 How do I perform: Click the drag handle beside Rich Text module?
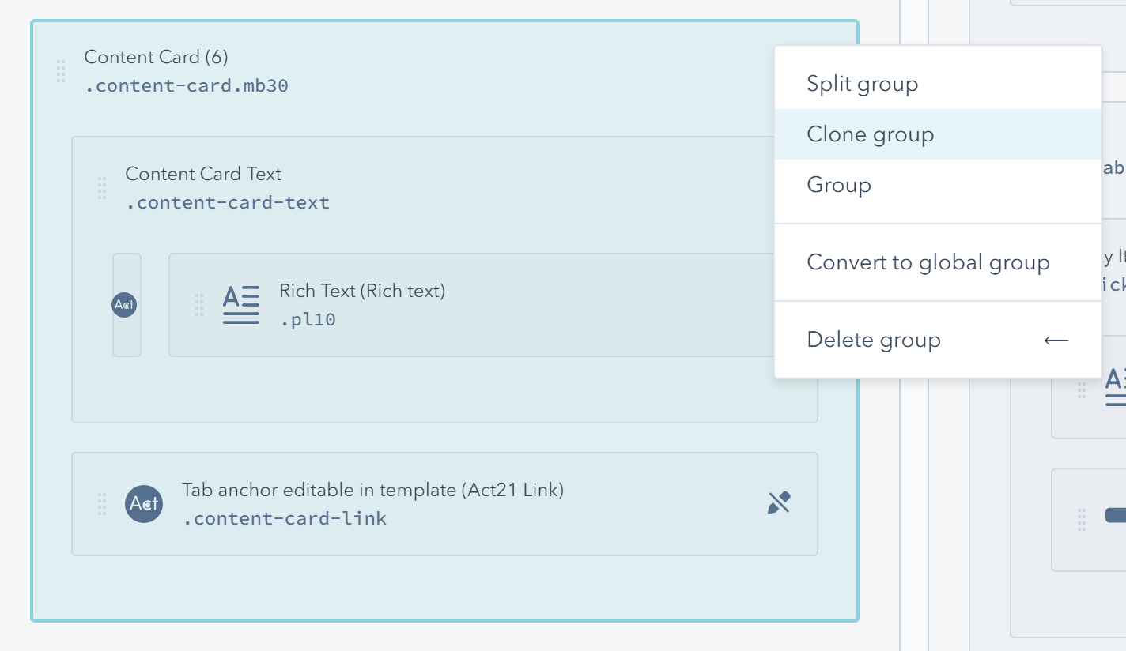(x=199, y=305)
